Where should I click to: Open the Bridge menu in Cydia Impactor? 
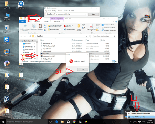click(54, 11)
